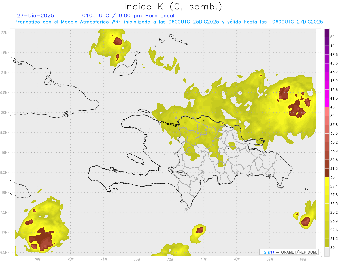The image size is (340, 263).
Task: Click the "47.8" color scale value
Action: tap(334, 54)
